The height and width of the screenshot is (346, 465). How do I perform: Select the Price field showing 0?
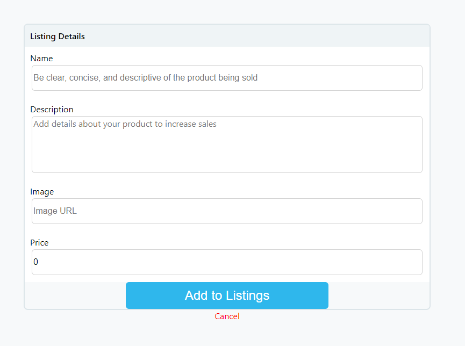point(226,262)
